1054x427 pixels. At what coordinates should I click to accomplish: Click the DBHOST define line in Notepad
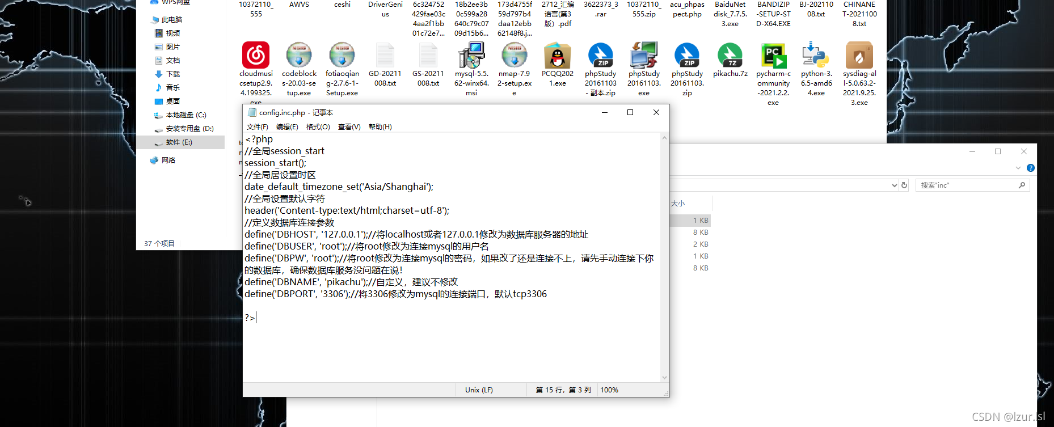(416, 234)
